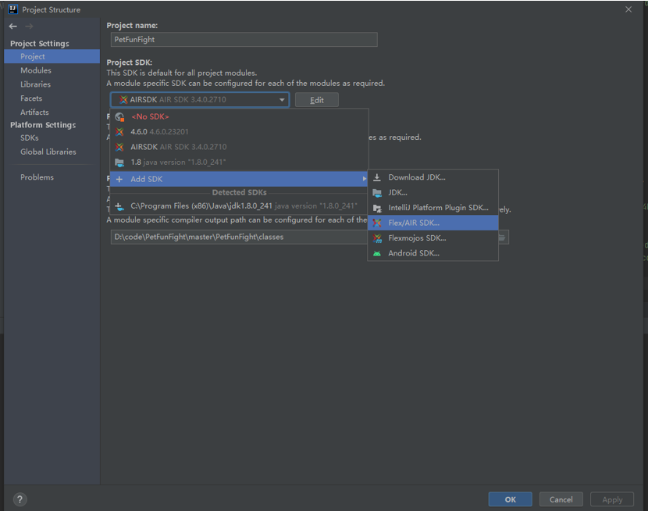Open Global Libraries page

(x=52, y=152)
